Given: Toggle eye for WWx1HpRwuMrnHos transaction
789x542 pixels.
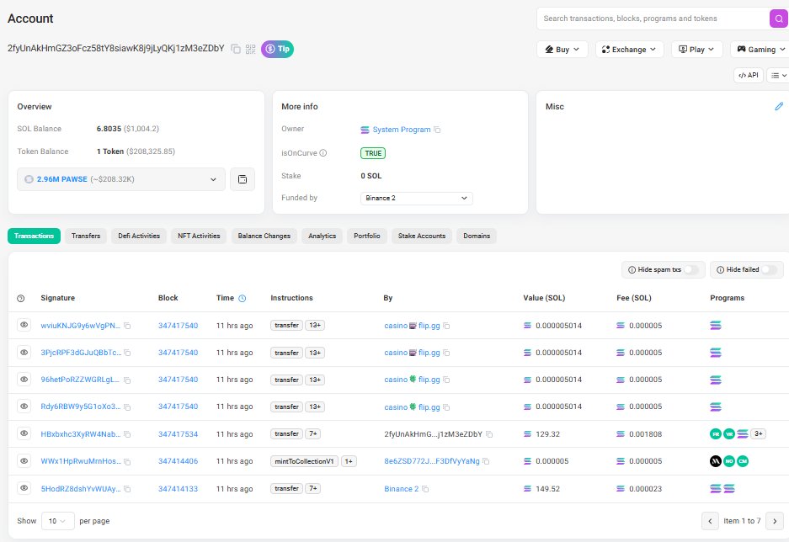Looking at the screenshot, I should coord(24,461).
